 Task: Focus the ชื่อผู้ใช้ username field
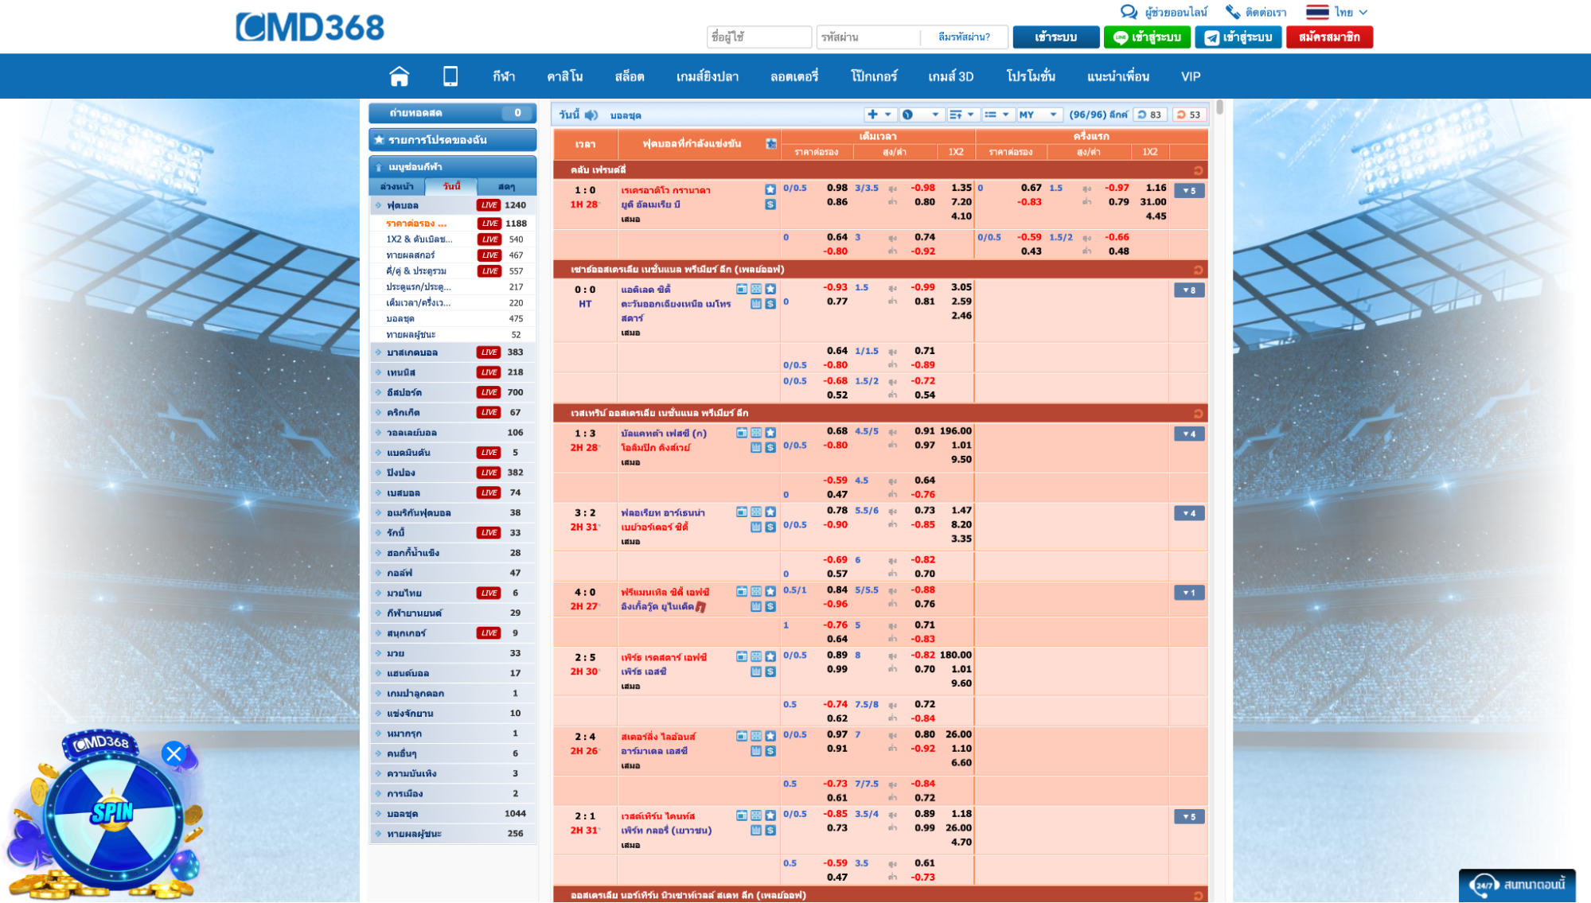coord(758,37)
